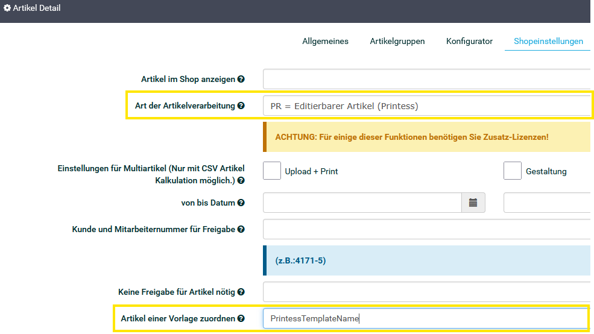Click help icon for Multiartikel settings
Image resolution: width=594 pixels, height=334 pixels.
pyautogui.click(x=241, y=180)
